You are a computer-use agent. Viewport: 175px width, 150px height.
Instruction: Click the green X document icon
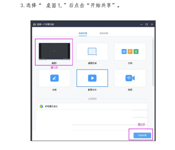point(136,52)
